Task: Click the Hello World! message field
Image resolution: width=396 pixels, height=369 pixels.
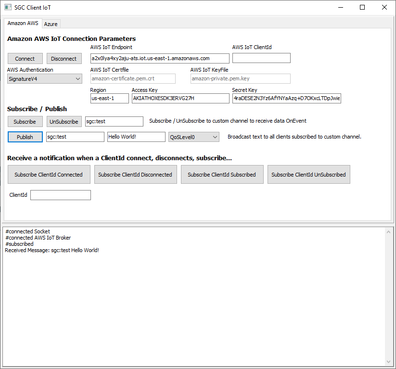Action: [136, 137]
